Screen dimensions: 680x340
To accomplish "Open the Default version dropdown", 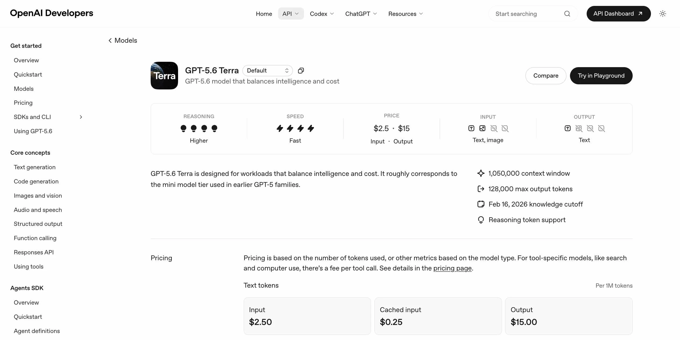I will click(x=268, y=71).
